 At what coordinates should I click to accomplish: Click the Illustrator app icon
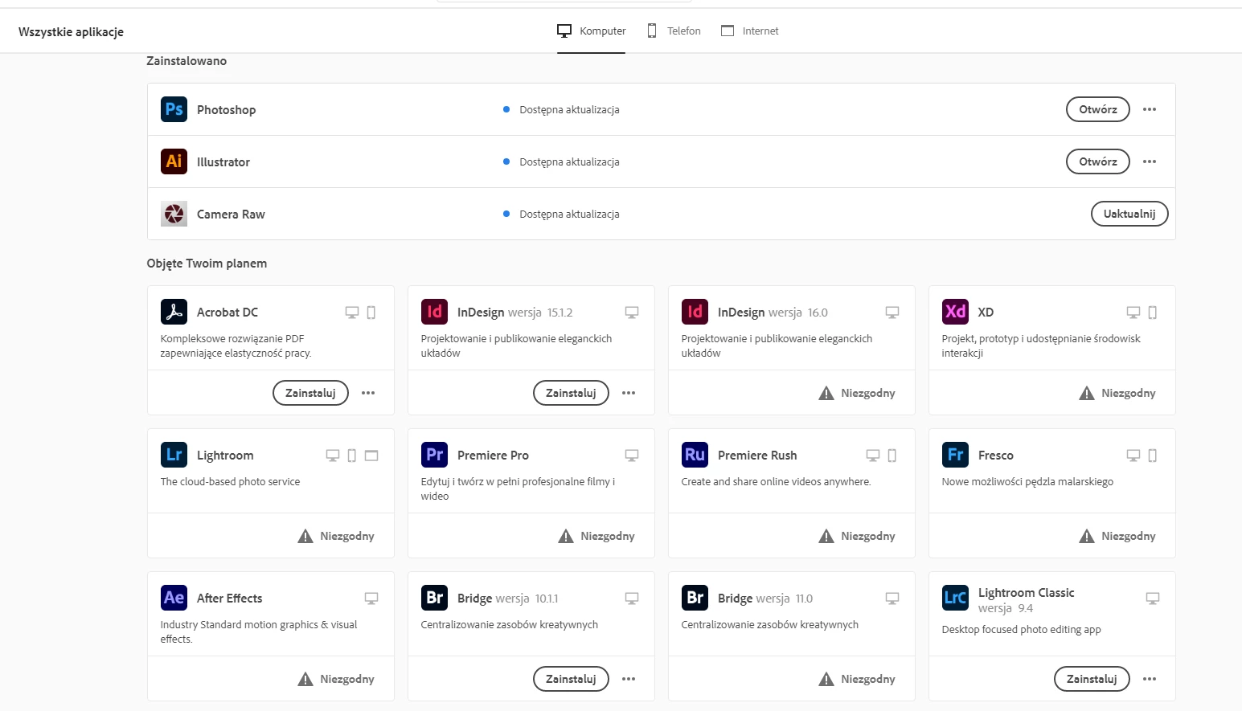pyautogui.click(x=174, y=161)
